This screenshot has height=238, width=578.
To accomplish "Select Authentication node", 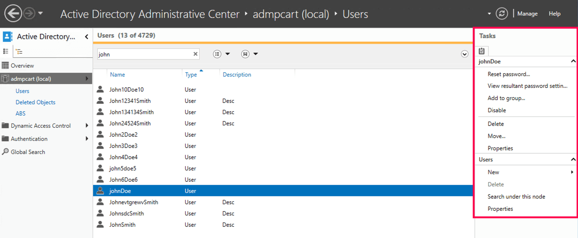I will click(x=29, y=139).
